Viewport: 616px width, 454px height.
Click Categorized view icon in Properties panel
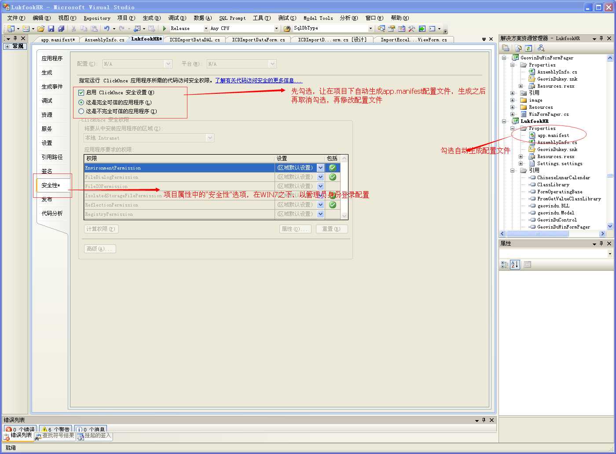click(x=505, y=265)
